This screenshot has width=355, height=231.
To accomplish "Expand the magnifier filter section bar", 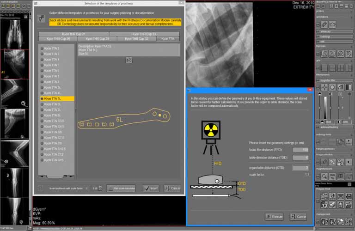I will pos(334,80).
